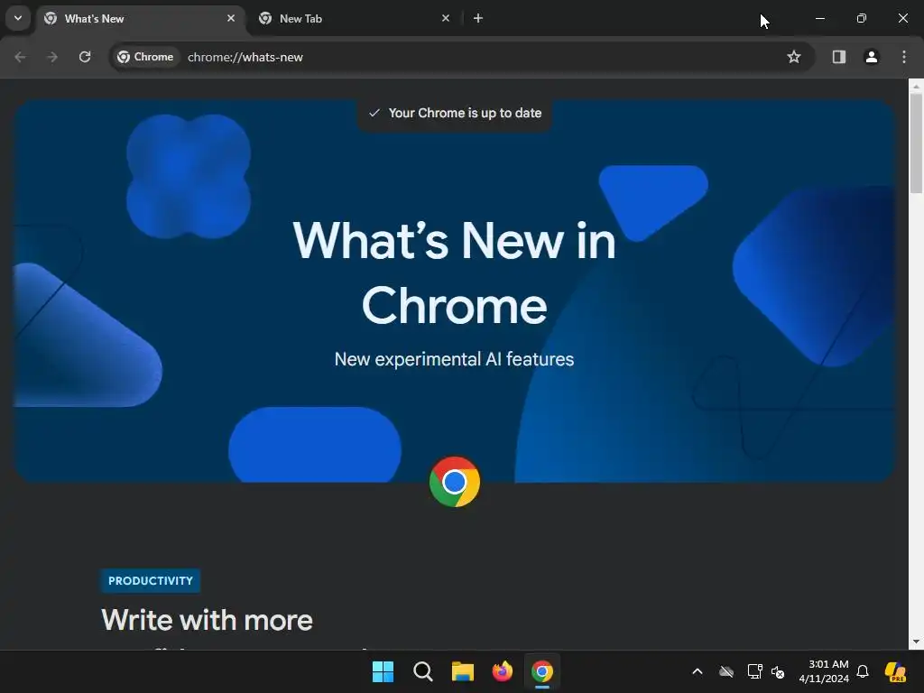Click the Chrome logo on page
This screenshot has width=924, height=693.
[x=455, y=482]
